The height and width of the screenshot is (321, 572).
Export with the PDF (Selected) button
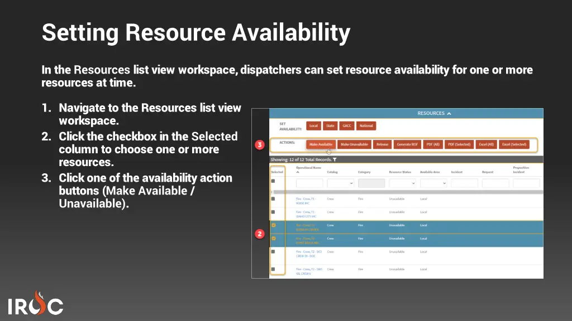pos(459,144)
